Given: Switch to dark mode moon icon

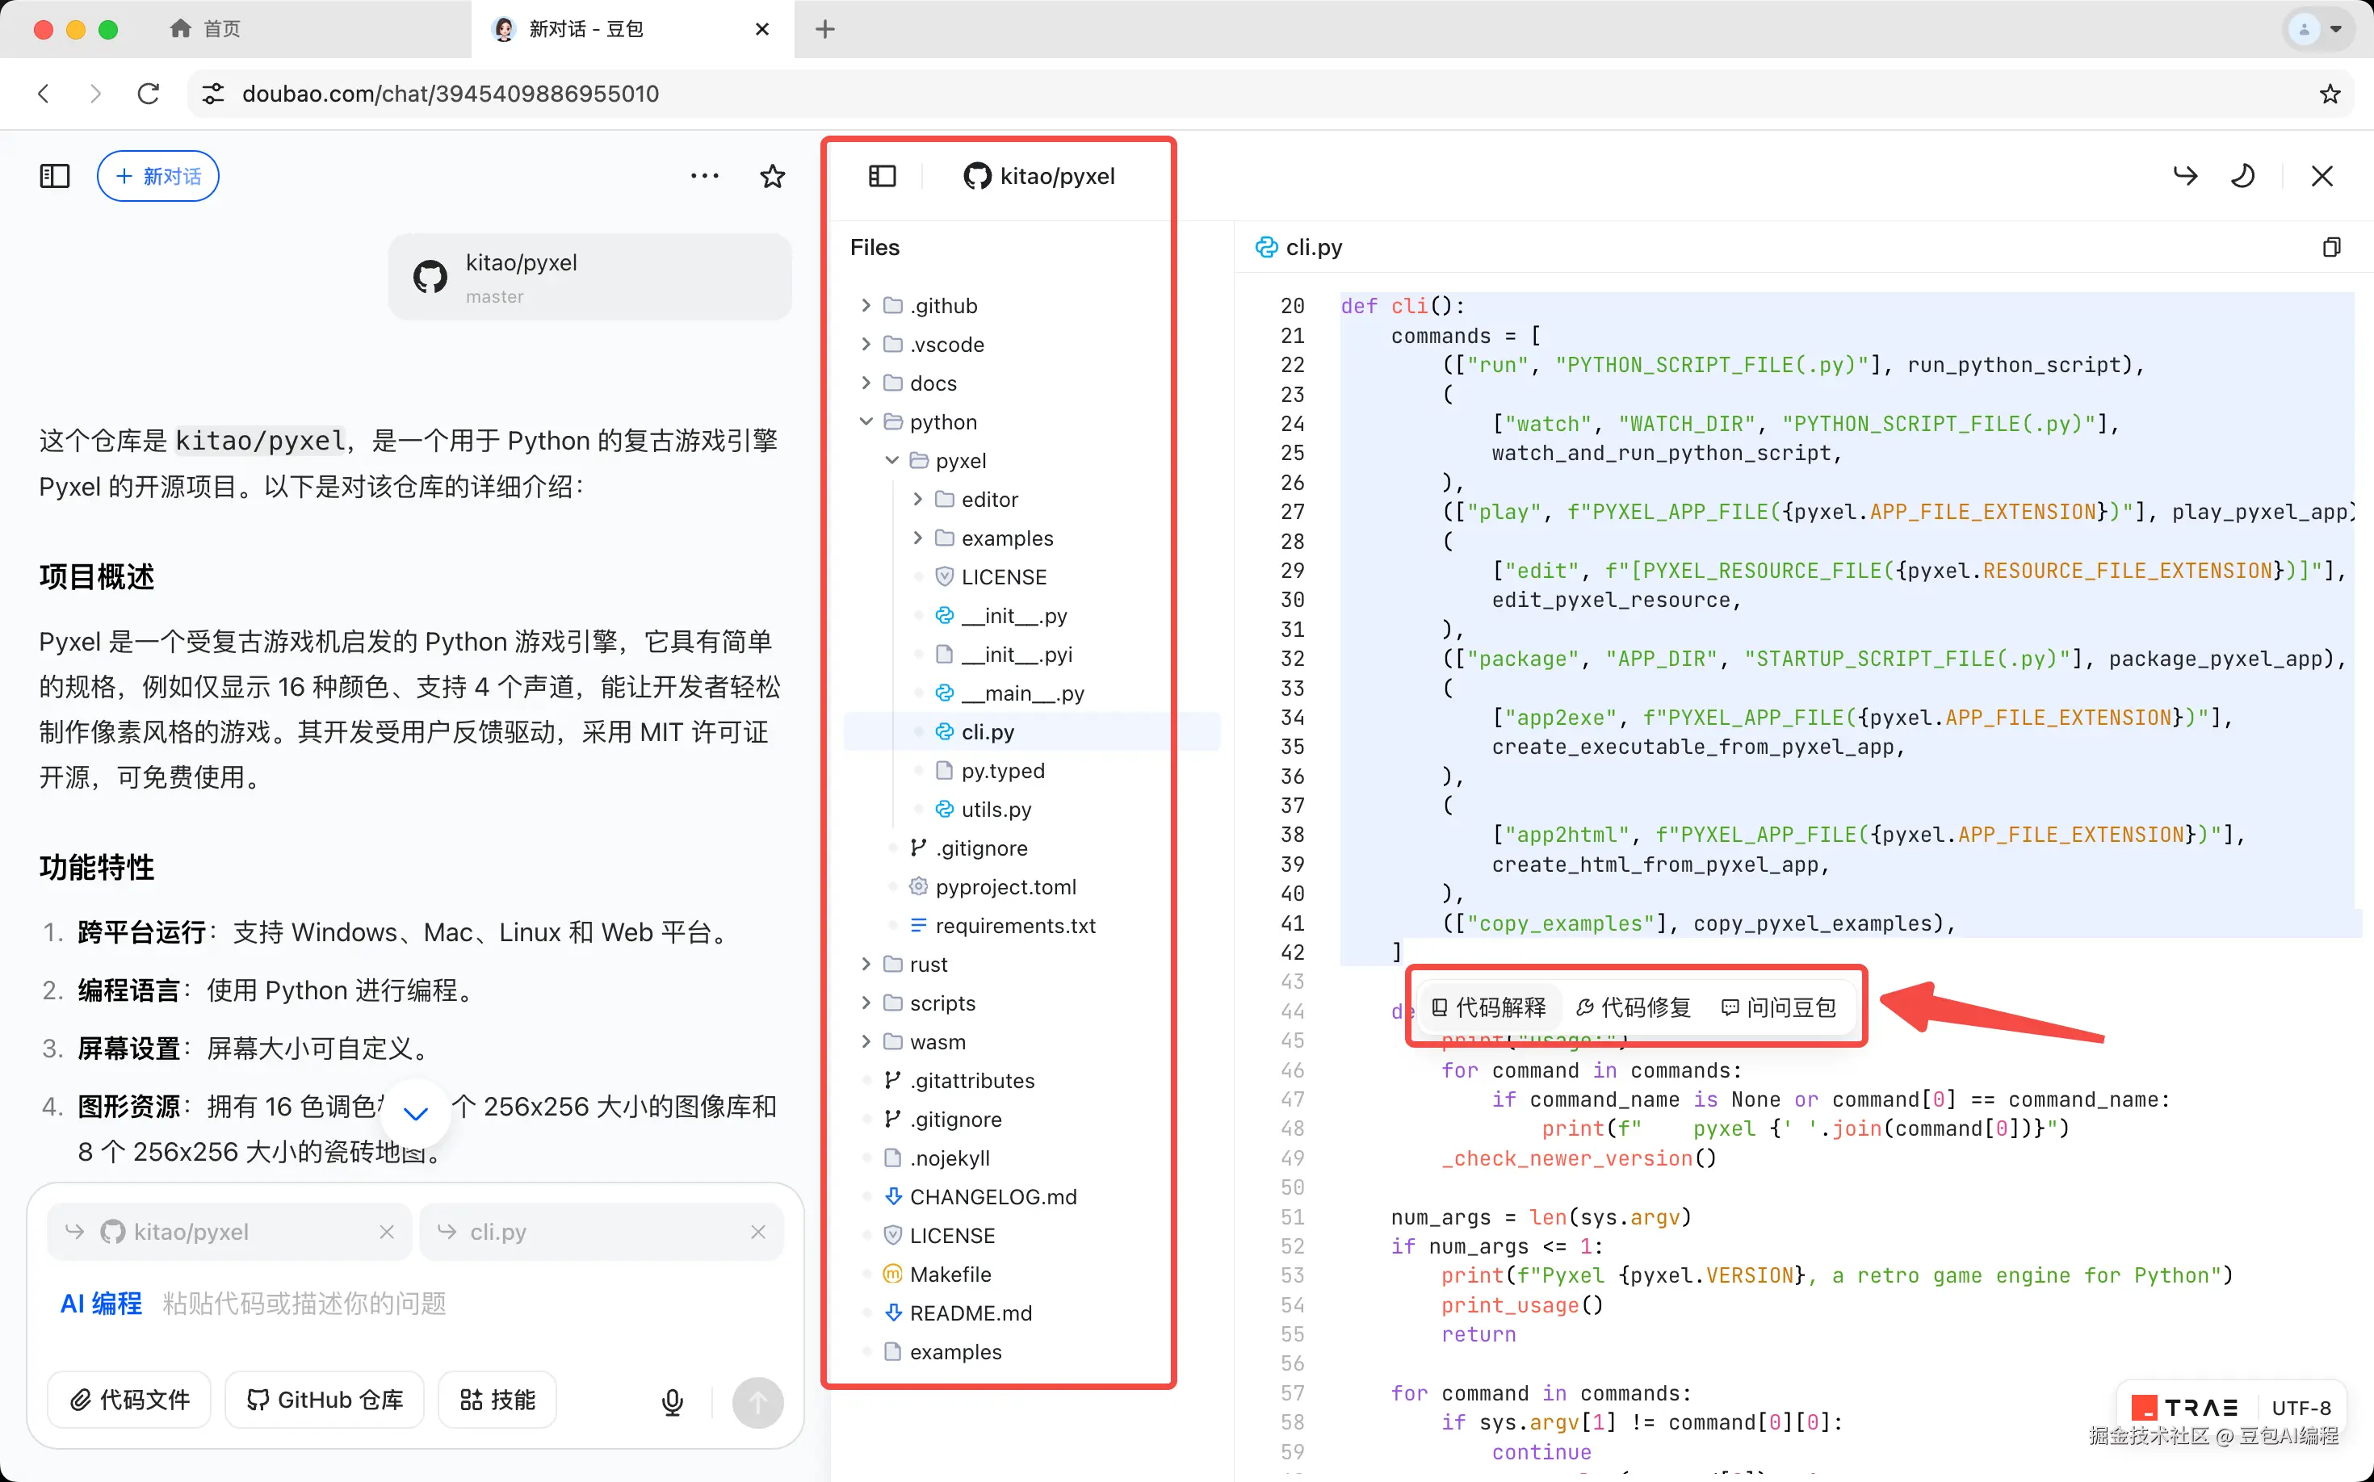Looking at the screenshot, I should click(x=2242, y=177).
